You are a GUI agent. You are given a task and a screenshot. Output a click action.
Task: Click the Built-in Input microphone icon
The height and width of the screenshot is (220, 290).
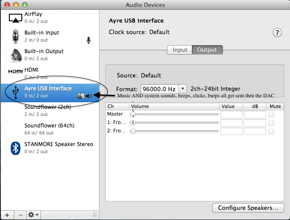[15, 36]
